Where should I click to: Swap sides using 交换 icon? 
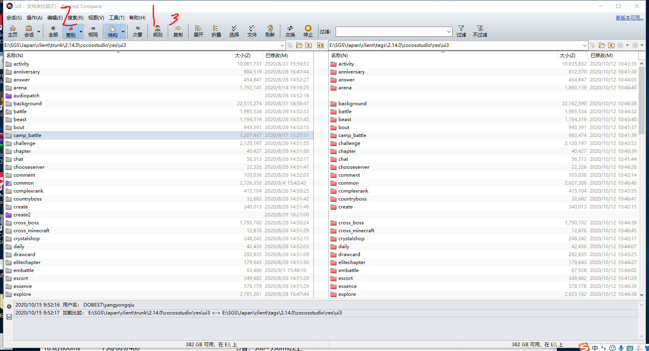coord(290,31)
